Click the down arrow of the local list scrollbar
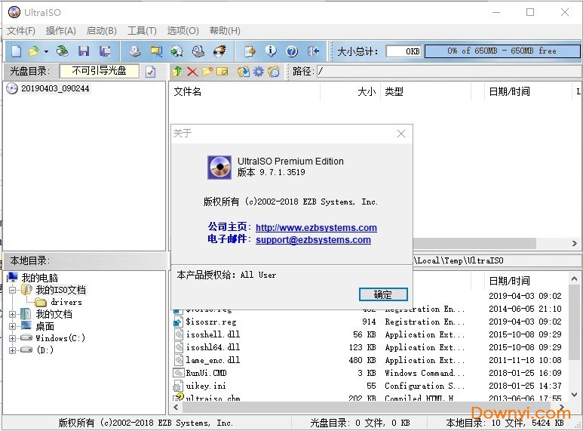Image resolution: width=583 pixels, height=431 pixels. click(574, 395)
